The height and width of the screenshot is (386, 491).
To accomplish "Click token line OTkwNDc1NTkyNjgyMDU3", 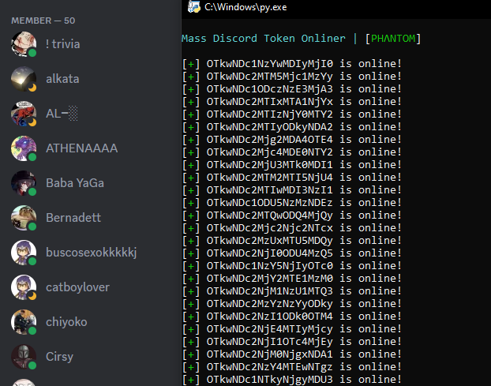I will click(x=292, y=380).
